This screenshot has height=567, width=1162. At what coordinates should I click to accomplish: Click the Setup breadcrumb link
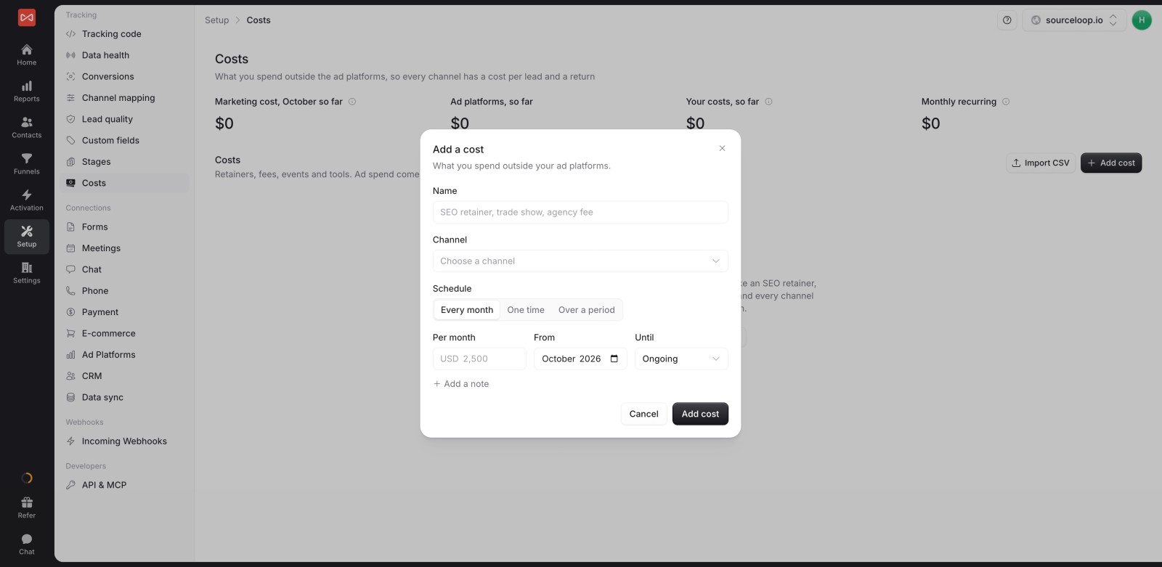click(216, 20)
